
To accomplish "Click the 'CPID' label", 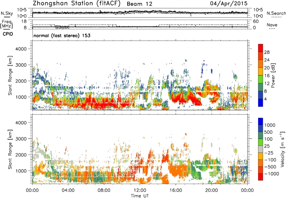I will click(x=8, y=34).
